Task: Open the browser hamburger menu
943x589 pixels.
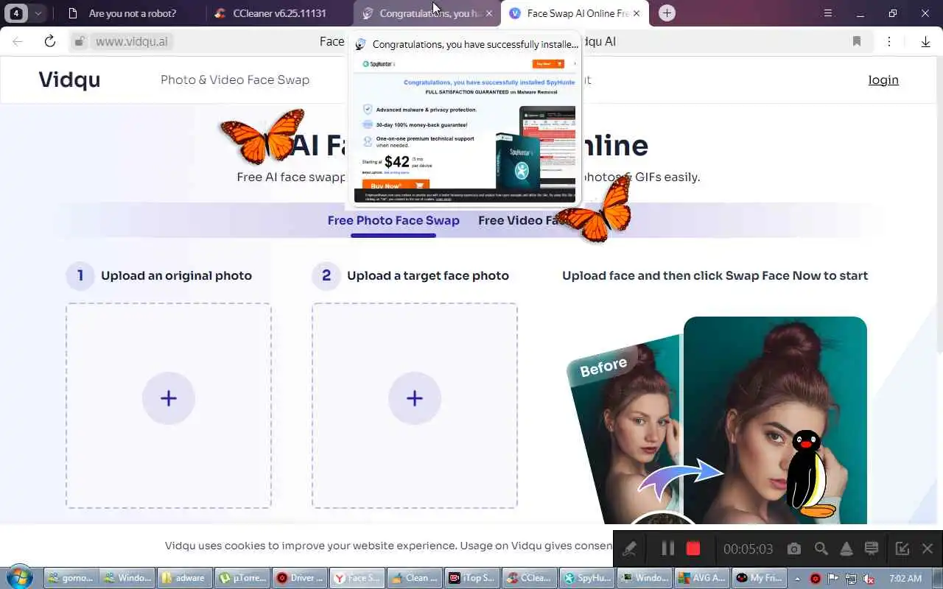Action: point(828,13)
